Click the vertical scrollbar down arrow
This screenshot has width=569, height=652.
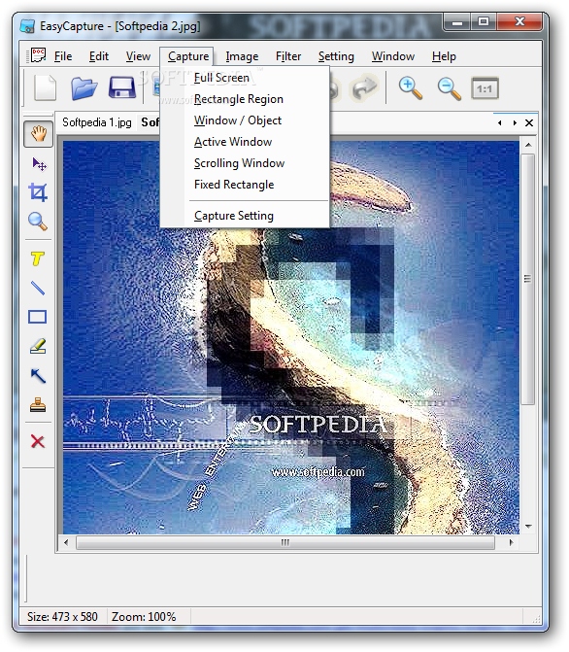[x=528, y=527]
